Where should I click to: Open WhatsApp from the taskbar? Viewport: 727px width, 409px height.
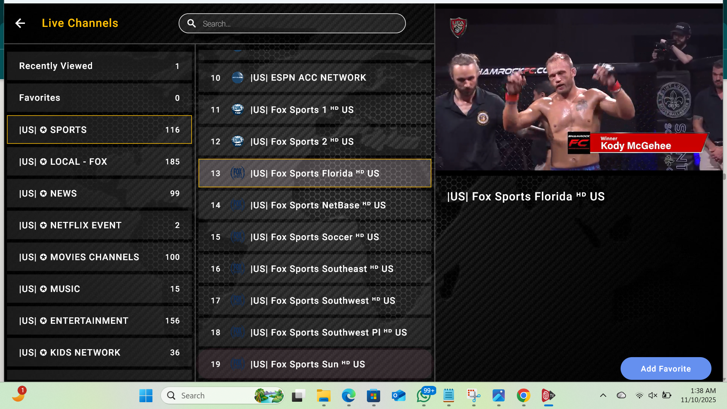(423, 395)
